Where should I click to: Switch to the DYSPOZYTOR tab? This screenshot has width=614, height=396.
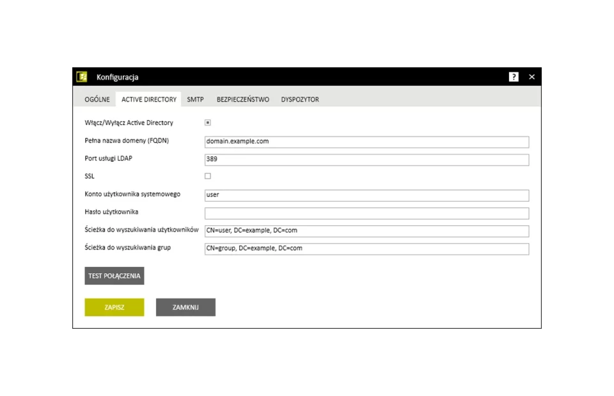coord(300,100)
